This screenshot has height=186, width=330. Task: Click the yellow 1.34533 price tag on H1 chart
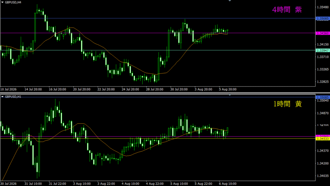(x=323, y=139)
